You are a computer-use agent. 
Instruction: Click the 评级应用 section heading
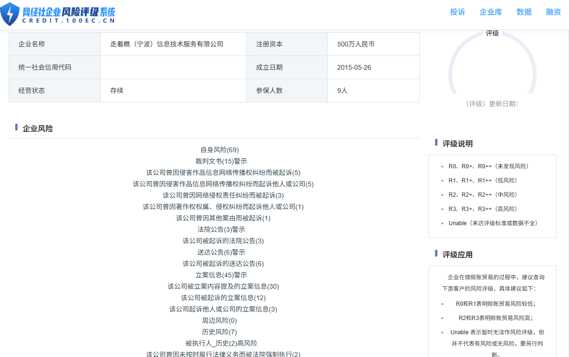pos(457,255)
